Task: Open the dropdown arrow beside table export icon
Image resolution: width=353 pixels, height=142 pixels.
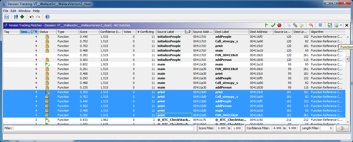Action: [x=341, y=25]
